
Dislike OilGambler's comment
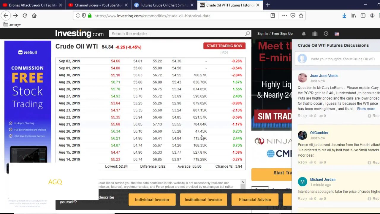(x=321, y=162)
